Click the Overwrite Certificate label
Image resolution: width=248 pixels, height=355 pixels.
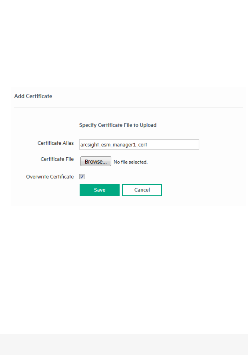50,177
